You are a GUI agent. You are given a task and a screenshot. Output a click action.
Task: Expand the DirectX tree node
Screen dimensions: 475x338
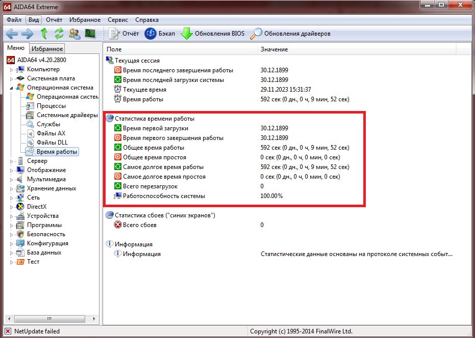click(x=12, y=207)
